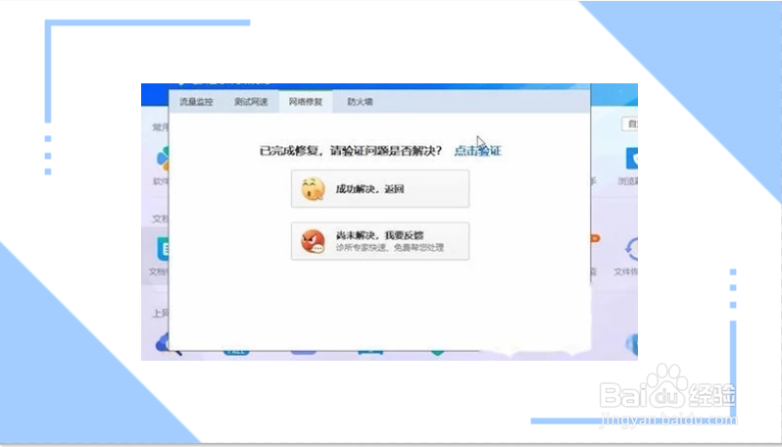Click the yellow smiley face icon
782x447 pixels.
click(314, 189)
